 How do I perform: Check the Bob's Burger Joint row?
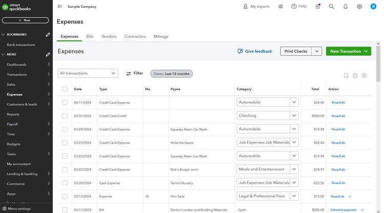[65, 170]
